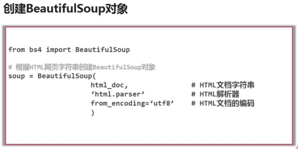
Task: Click the hash symbol before HTML解析器
Action: point(193,94)
